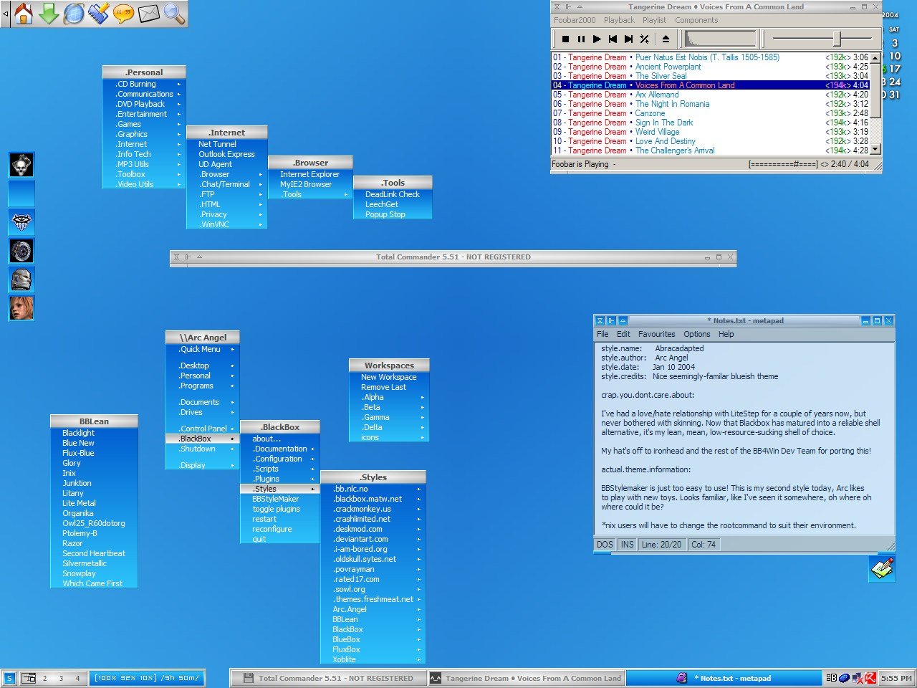Open the orange chat bubble launcher icon

pos(124,13)
